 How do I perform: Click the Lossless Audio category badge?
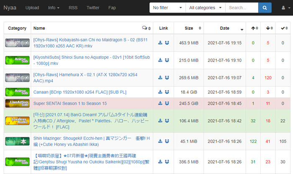[18, 121]
